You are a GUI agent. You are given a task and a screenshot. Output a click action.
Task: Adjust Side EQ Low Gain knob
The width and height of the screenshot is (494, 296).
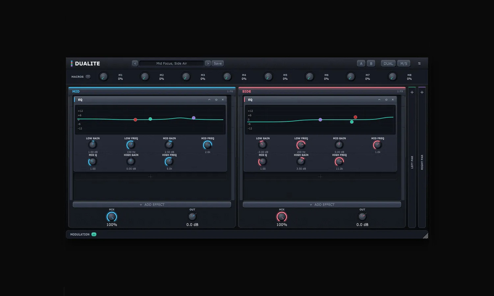click(262, 145)
